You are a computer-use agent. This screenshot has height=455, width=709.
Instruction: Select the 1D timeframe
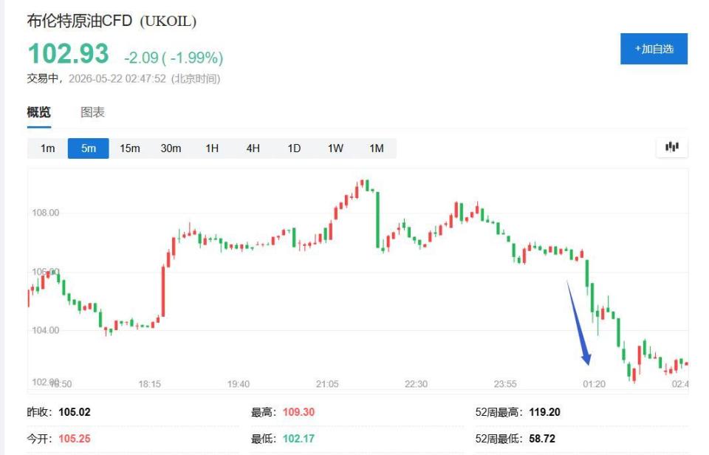click(295, 148)
